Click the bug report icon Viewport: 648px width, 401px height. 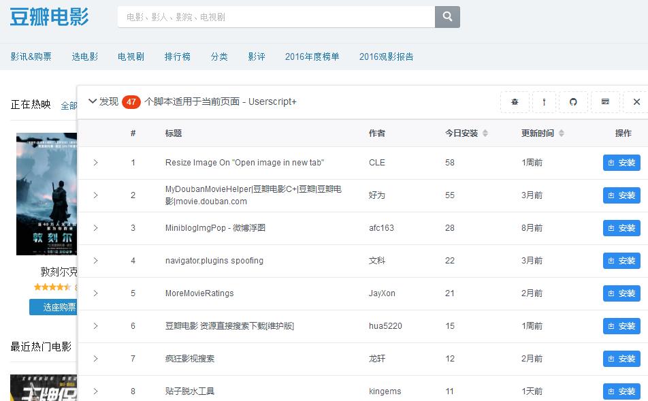point(515,102)
